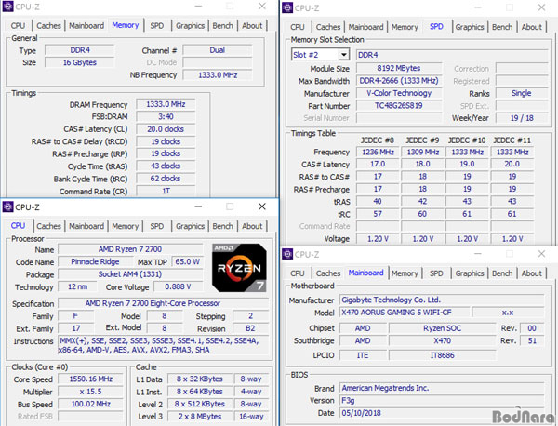
Task: Click the Core Speed value 1550.16 MHz
Action: point(91,379)
